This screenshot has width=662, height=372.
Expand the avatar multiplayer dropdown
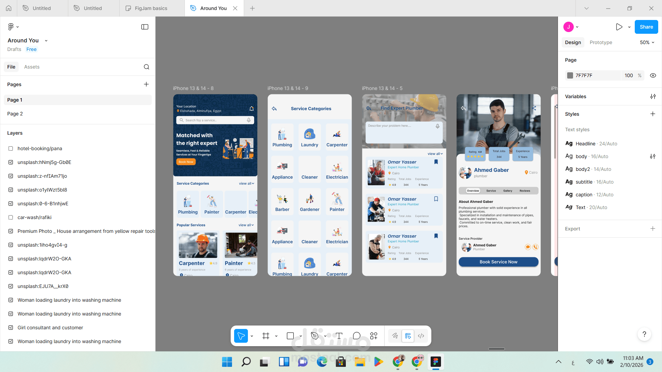coord(577,27)
